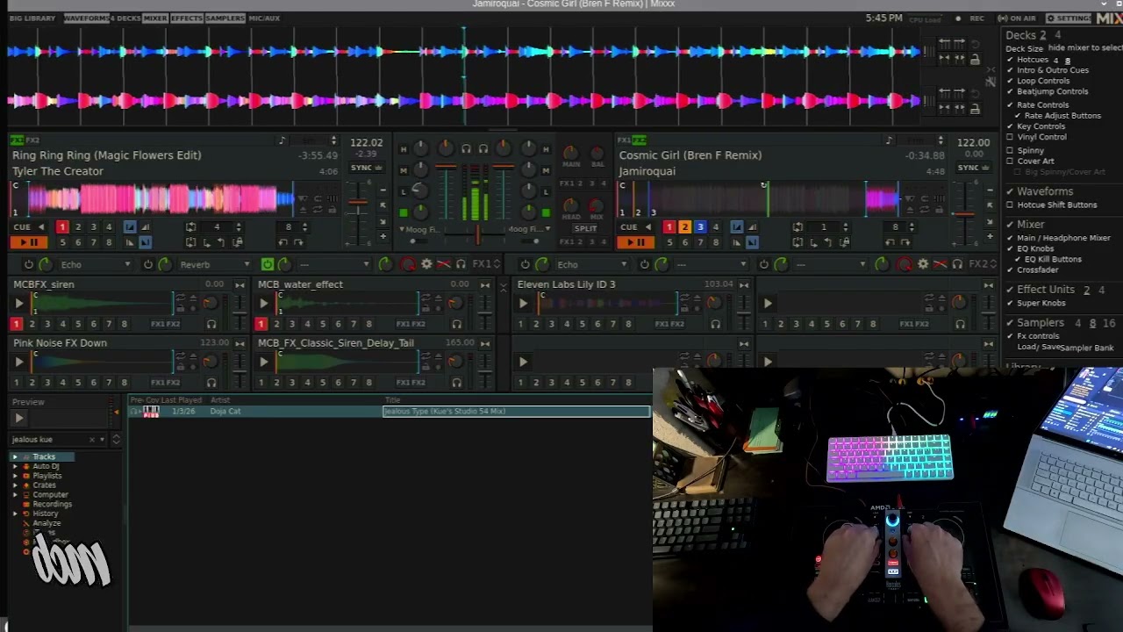This screenshot has height=632, width=1123.
Task: Expand the Tracks tree item
Action: coord(15,457)
